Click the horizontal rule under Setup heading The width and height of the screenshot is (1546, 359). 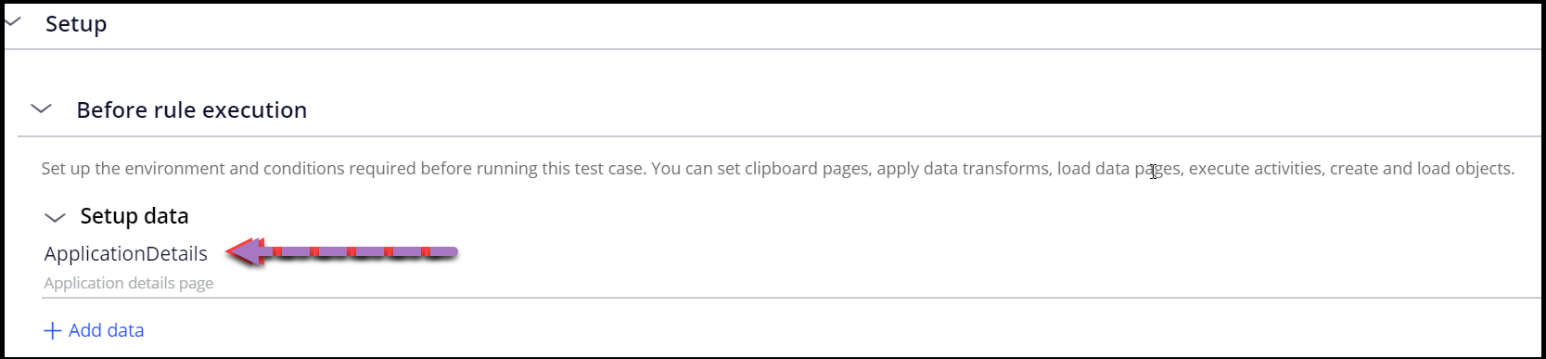coord(773,49)
